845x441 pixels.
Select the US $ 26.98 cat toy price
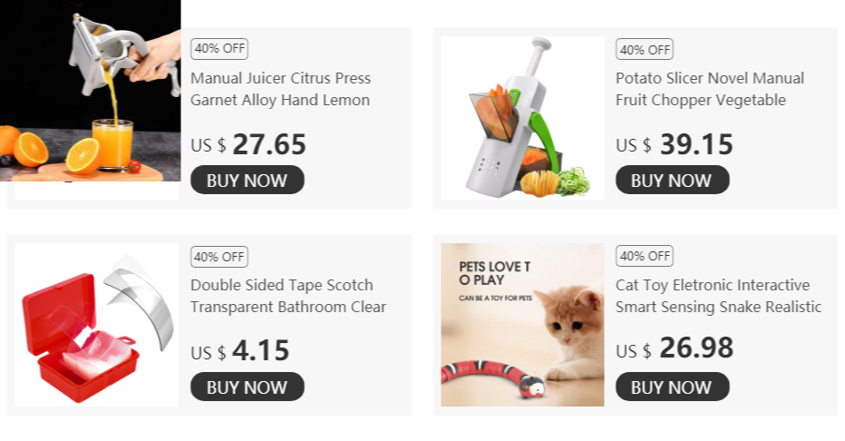pos(675,348)
